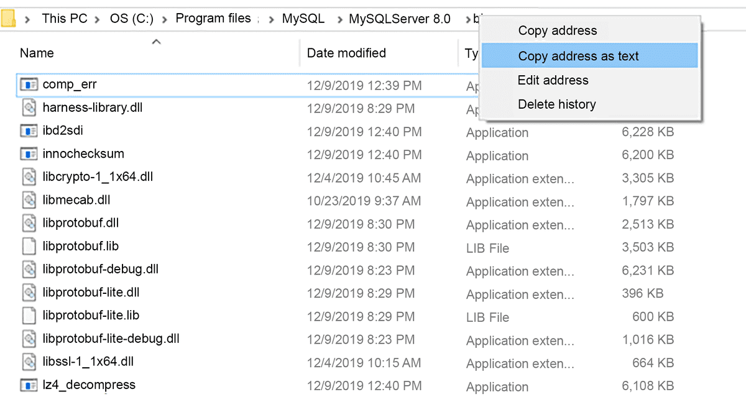Click size value 396 KB

click(x=643, y=293)
